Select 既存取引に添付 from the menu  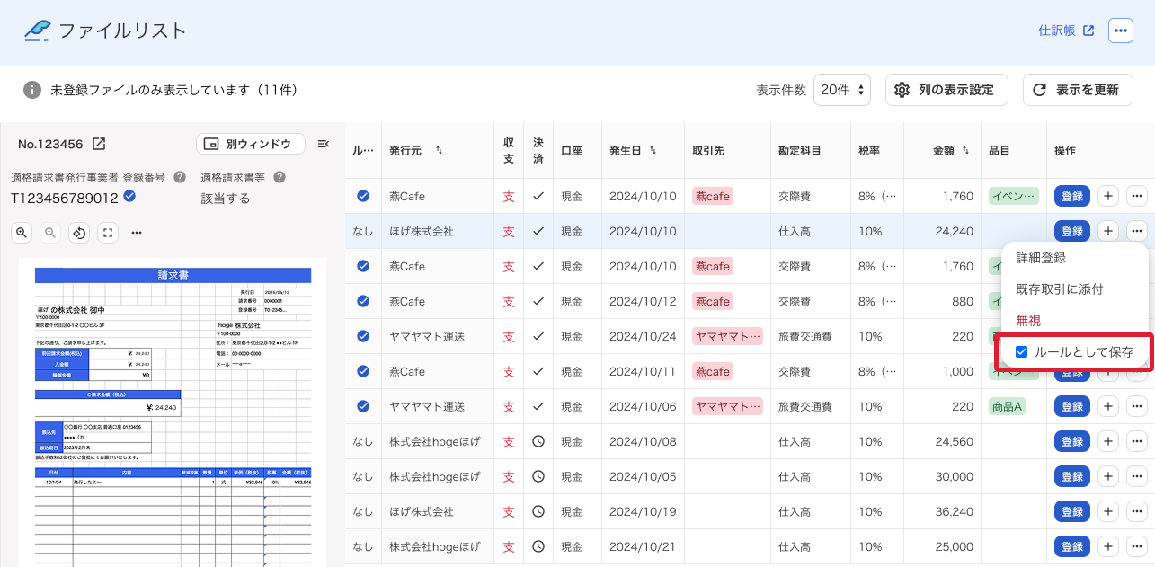[1060, 289]
